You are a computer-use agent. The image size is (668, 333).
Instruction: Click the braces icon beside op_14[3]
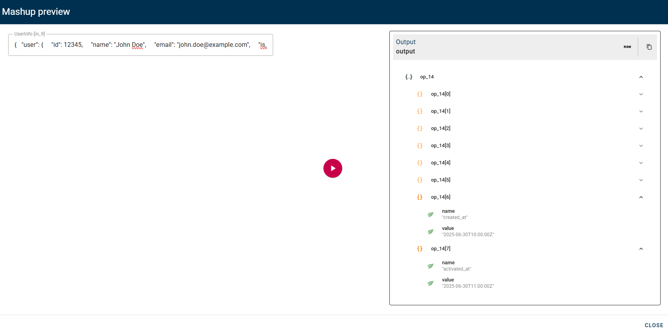point(419,146)
